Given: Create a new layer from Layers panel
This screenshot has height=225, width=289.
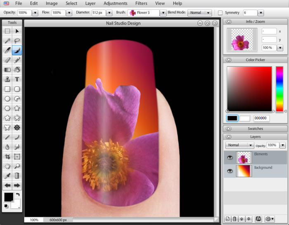Looking at the screenshot, I should tap(227, 219).
